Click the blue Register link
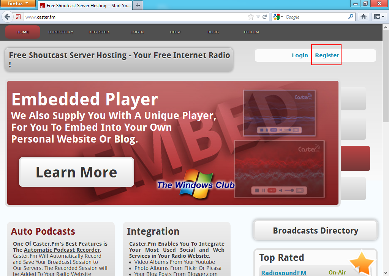This screenshot has height=276, width=389. 327,55
